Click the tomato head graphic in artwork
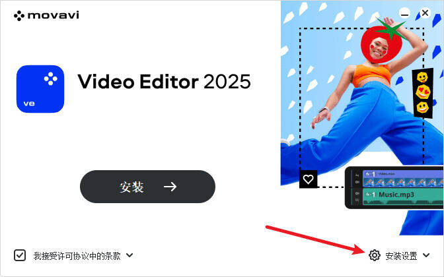This screenshot has height=277, width=444. pos(381,44)
